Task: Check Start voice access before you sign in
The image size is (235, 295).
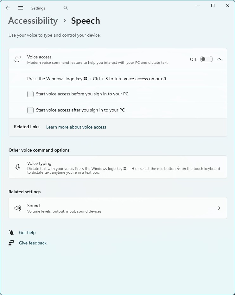Action: pos(30,94)
